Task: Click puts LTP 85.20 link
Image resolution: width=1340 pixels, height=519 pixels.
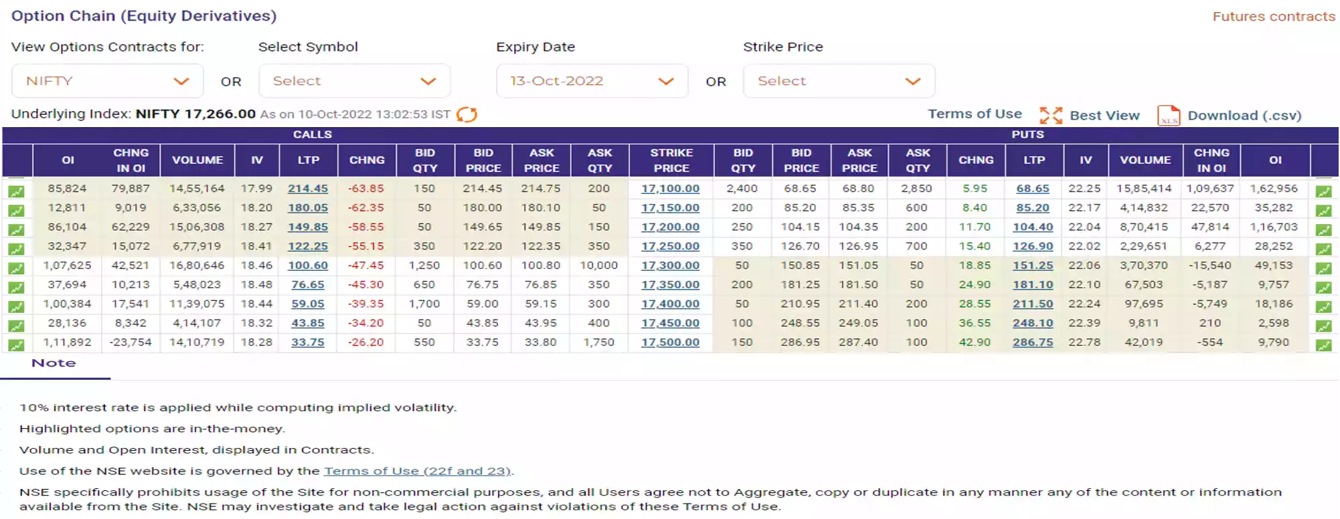Action: (x=1033, y=208)
